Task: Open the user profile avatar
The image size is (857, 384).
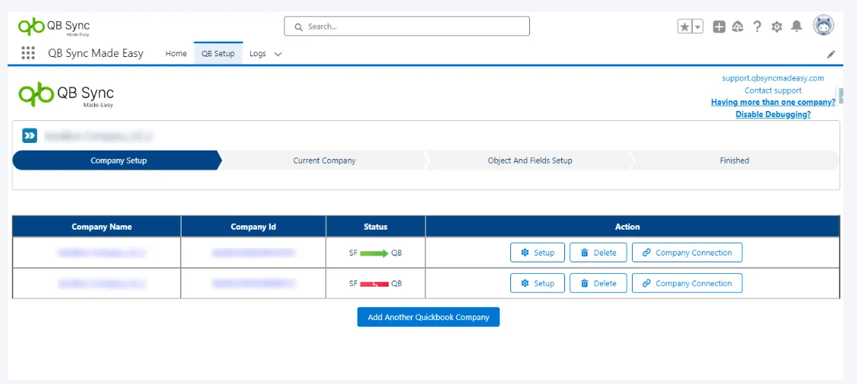Action: coord(823,25)
